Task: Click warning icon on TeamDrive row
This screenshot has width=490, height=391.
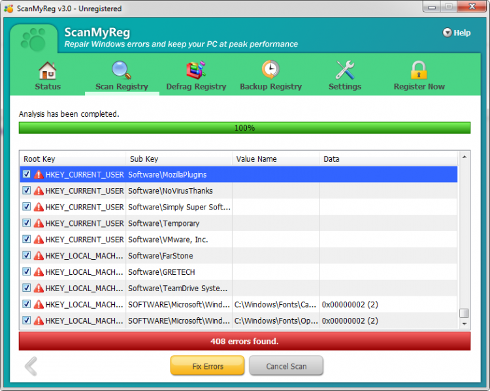Action: (39, 288)
